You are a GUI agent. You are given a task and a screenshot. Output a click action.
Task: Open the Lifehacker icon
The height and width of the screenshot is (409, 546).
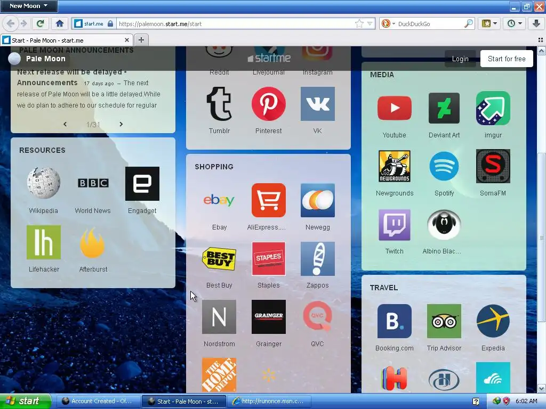(x=44, y=242)
